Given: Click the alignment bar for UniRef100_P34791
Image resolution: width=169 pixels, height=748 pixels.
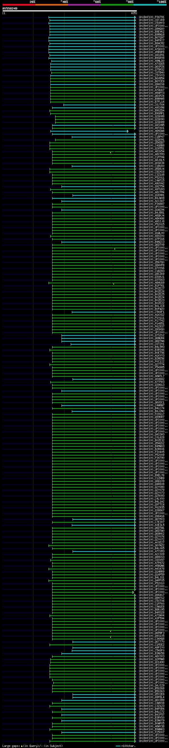Looking at the screenshot, I should [92, 17].
